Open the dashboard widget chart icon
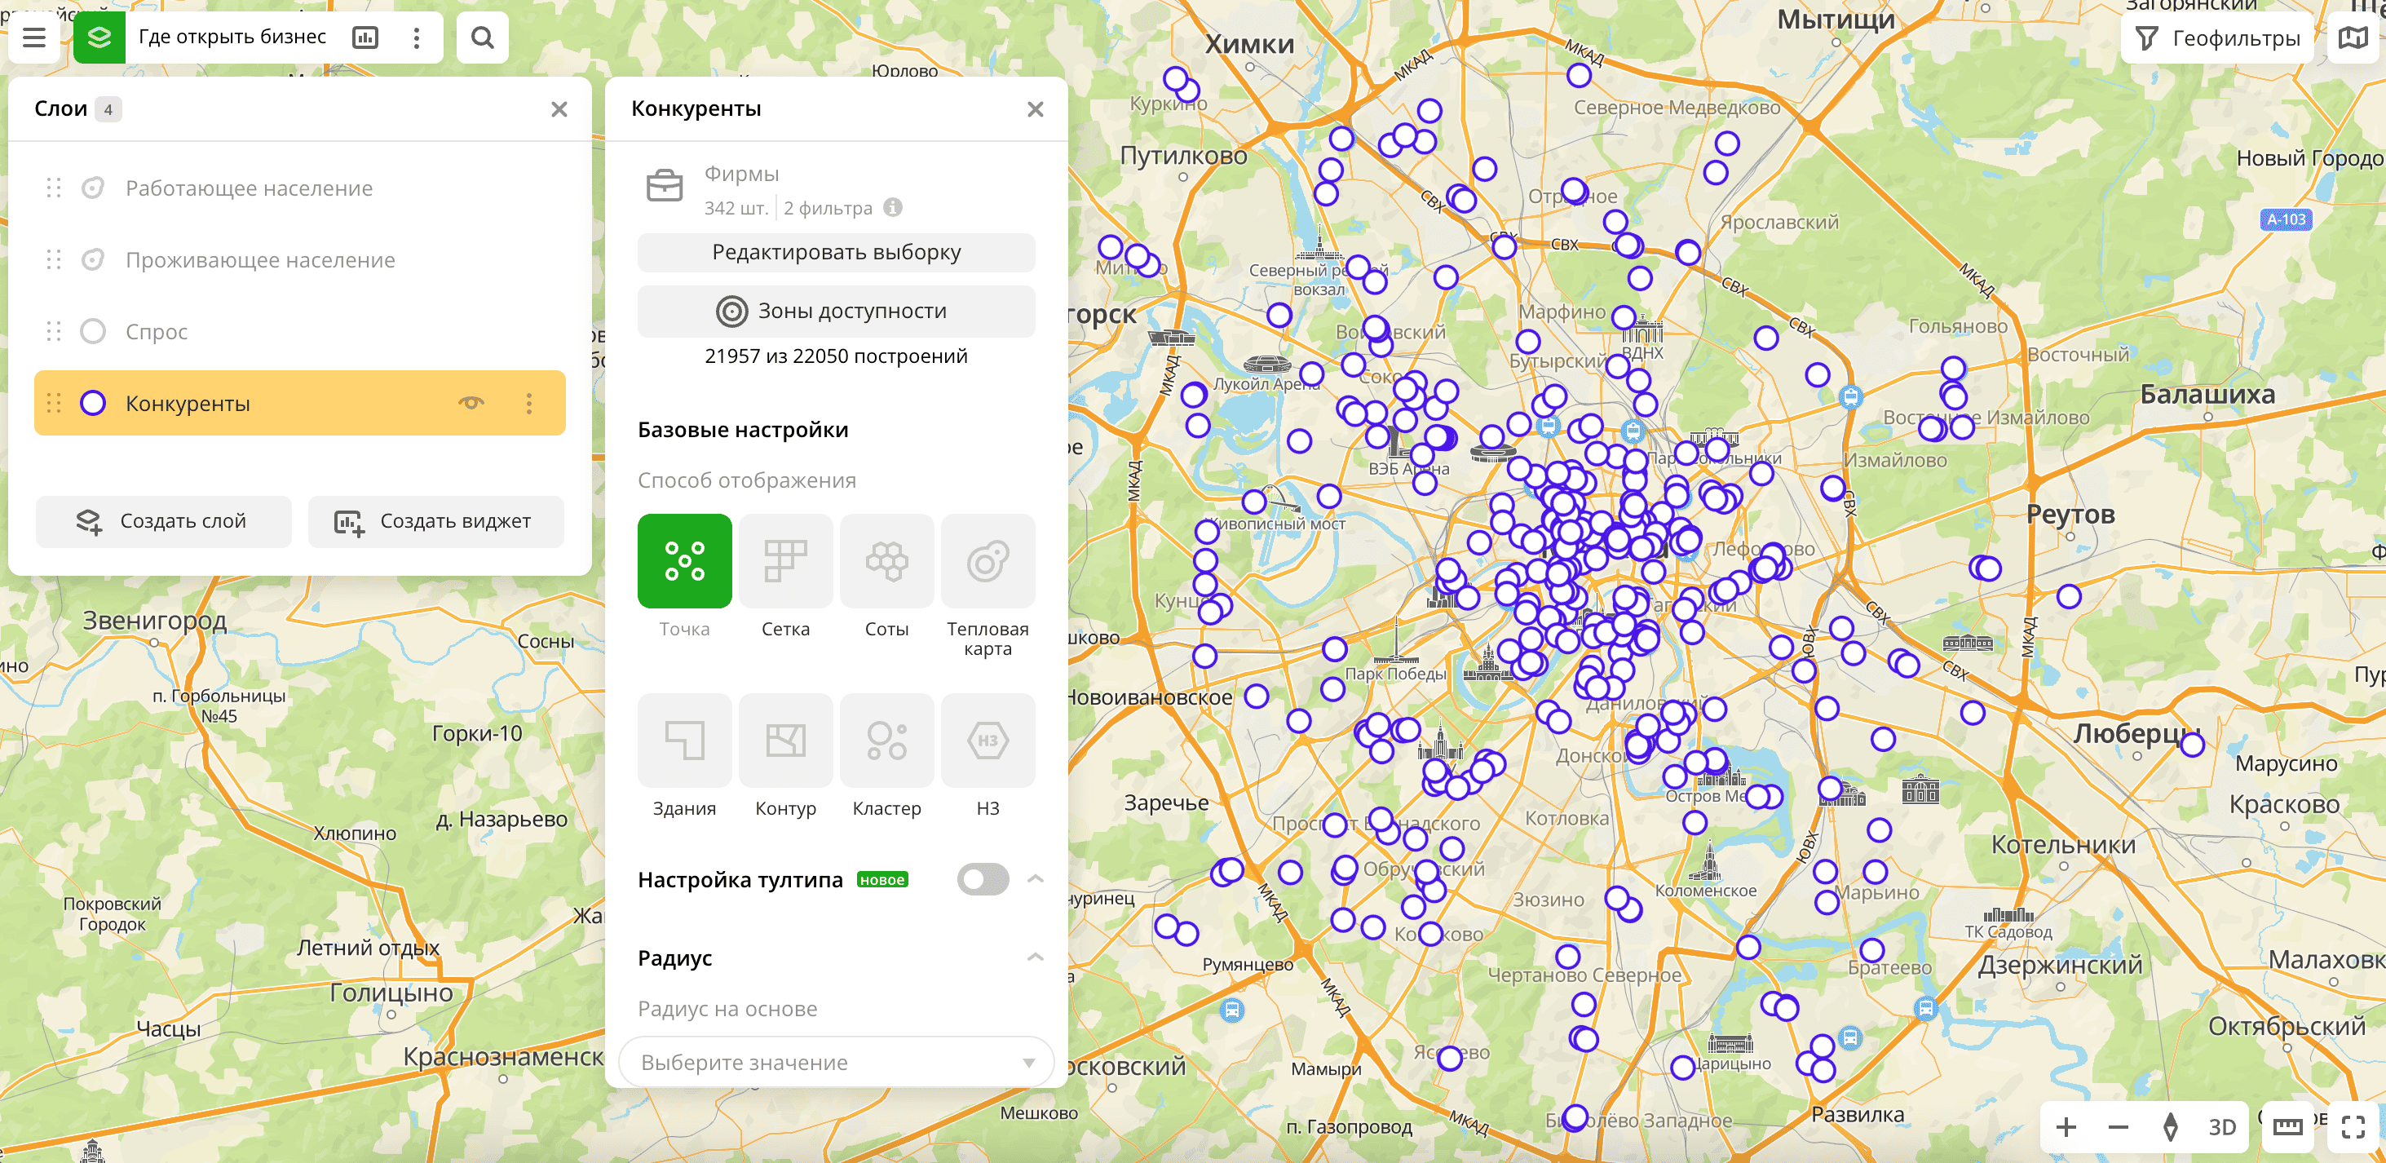Image resolution: width=2386 pixels, height=1163 pixels. [x=366, y=38]
